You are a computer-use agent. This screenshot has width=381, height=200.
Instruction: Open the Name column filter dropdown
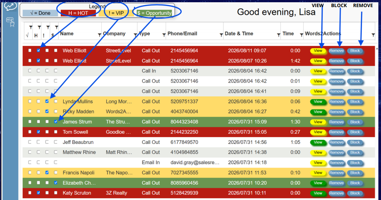click(x=99, y=35)
